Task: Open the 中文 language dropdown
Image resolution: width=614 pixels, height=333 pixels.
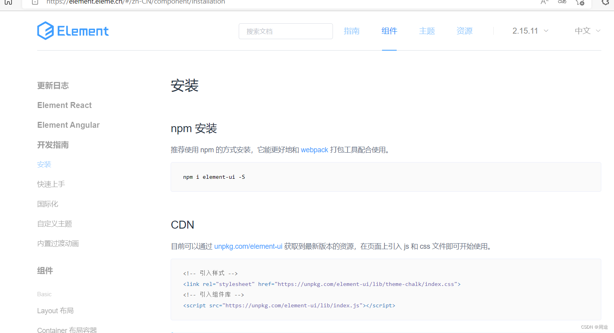Action: [587, 30]
